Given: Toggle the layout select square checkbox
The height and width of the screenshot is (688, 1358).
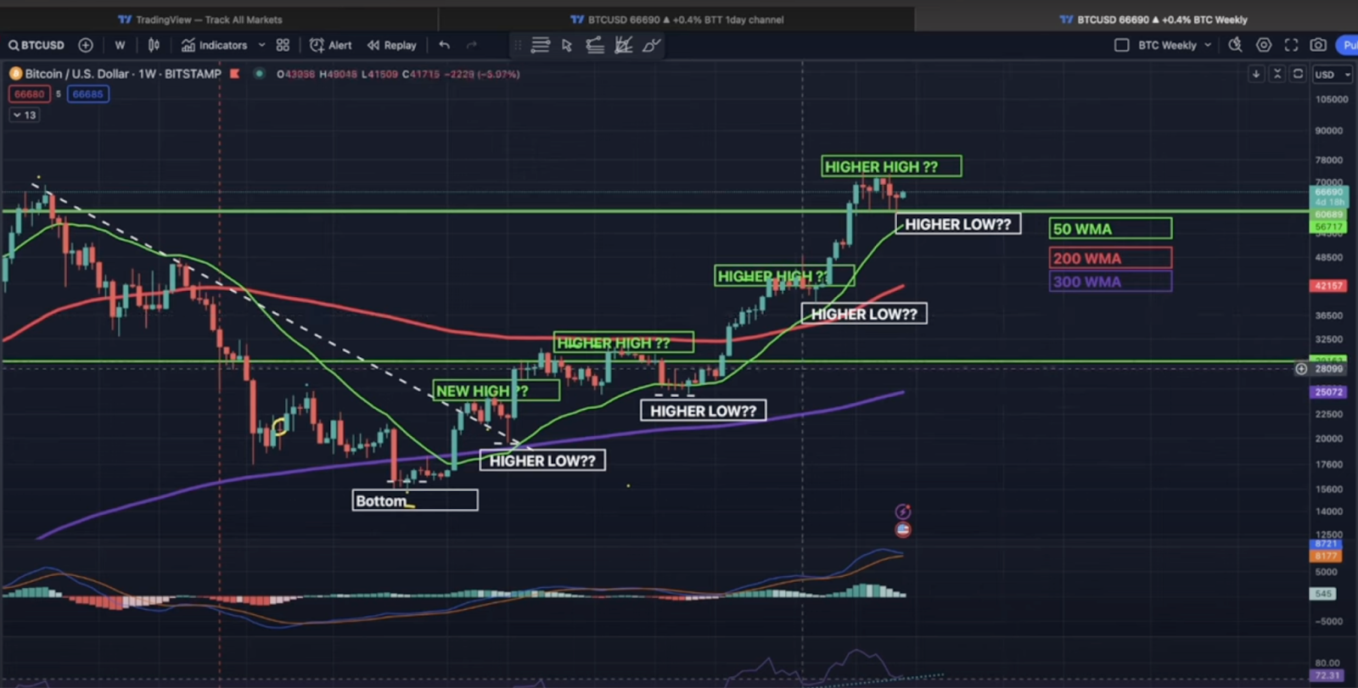Looking at the screenshot, I should point(1121,45).
